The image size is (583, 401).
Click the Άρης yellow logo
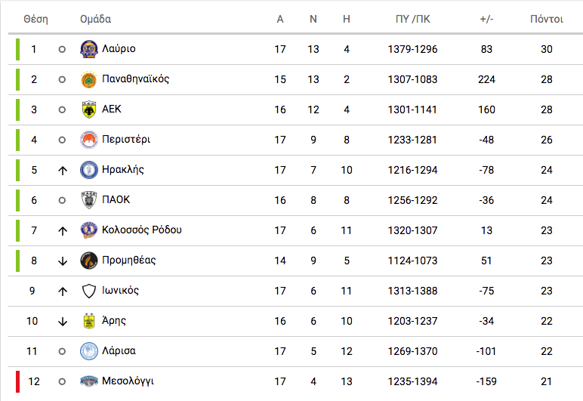pos(89,321)
